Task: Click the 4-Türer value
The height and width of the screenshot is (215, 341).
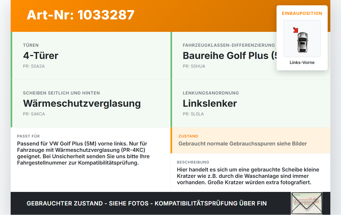Action: click(x=40, y=55)
